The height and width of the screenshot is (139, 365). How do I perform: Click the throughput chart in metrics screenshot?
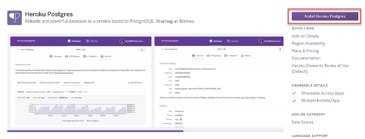pos(80,109)
